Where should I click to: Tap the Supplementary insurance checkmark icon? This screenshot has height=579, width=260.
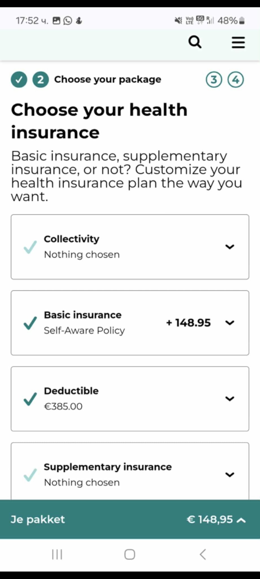[x=30, y=475]
